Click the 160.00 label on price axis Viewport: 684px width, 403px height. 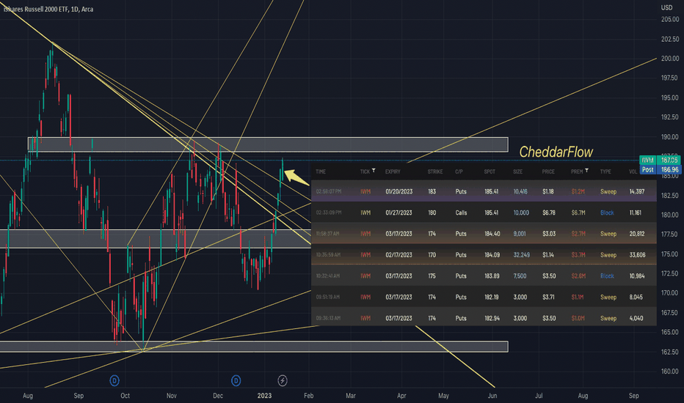[x=669, y=371]
